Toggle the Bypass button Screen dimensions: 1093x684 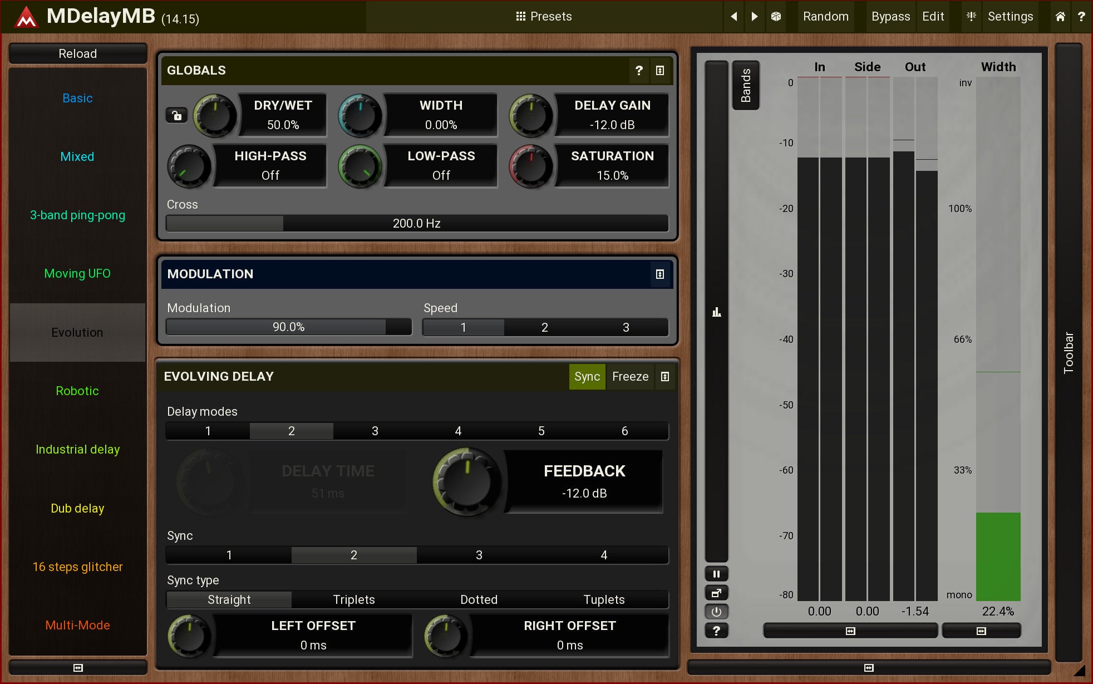tap(890, 16)
